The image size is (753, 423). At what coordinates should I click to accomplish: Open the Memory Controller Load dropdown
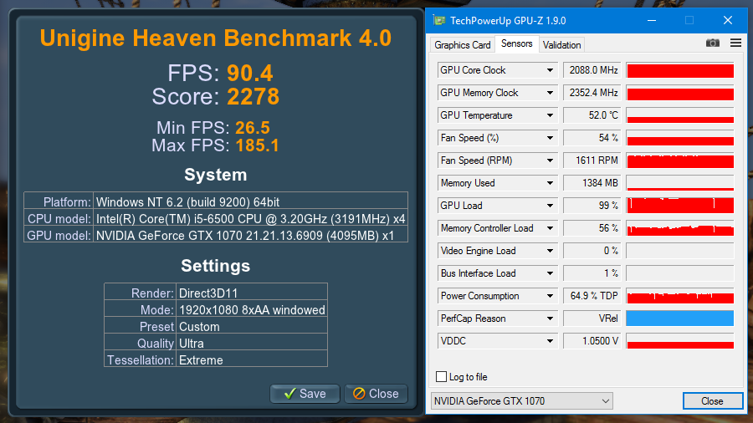[550, 228]
